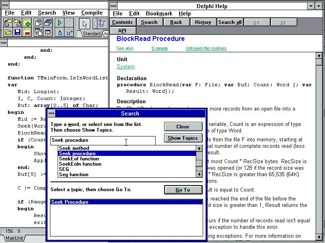Click the Back button in Delphi Help
The height and width of the screenshot is (243, 325).
(x=176, y=22)
